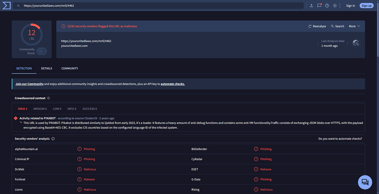Click Do you want to automate checks
379x194 pixels.
click(x=340, y=139)
